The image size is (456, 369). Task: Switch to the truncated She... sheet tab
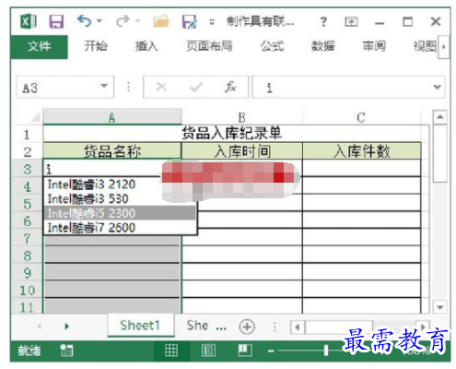(x=206, y=326)
